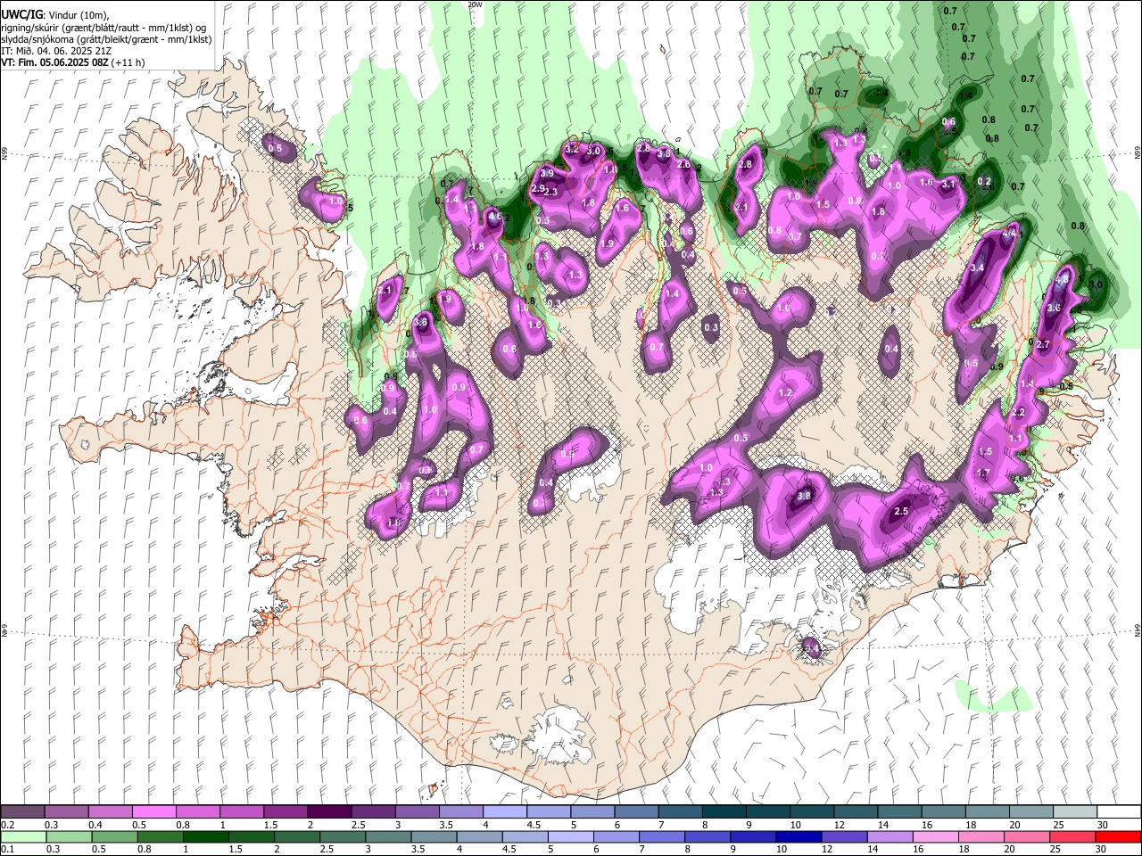Click the "20W" longitude label at the top
This screenshot has height=856, width=1142.
[x=475, y=4]
